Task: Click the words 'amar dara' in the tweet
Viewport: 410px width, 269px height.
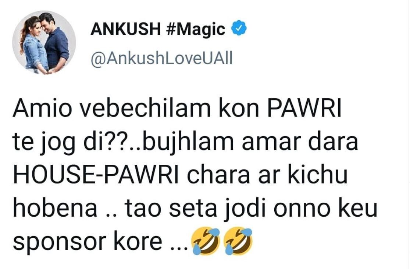Action: click(300, 142)
